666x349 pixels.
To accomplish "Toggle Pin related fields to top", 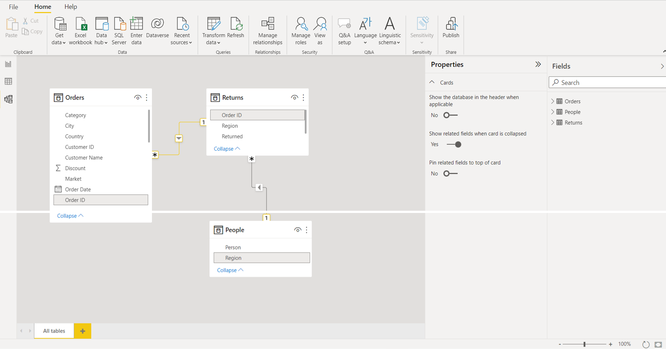I will 451,174.
